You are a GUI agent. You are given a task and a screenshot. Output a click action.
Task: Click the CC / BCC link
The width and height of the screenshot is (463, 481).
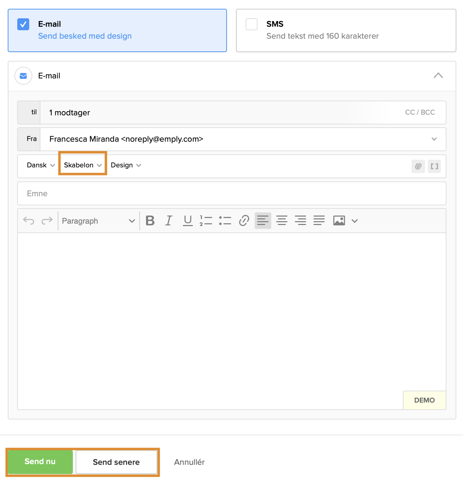point(420,113)
